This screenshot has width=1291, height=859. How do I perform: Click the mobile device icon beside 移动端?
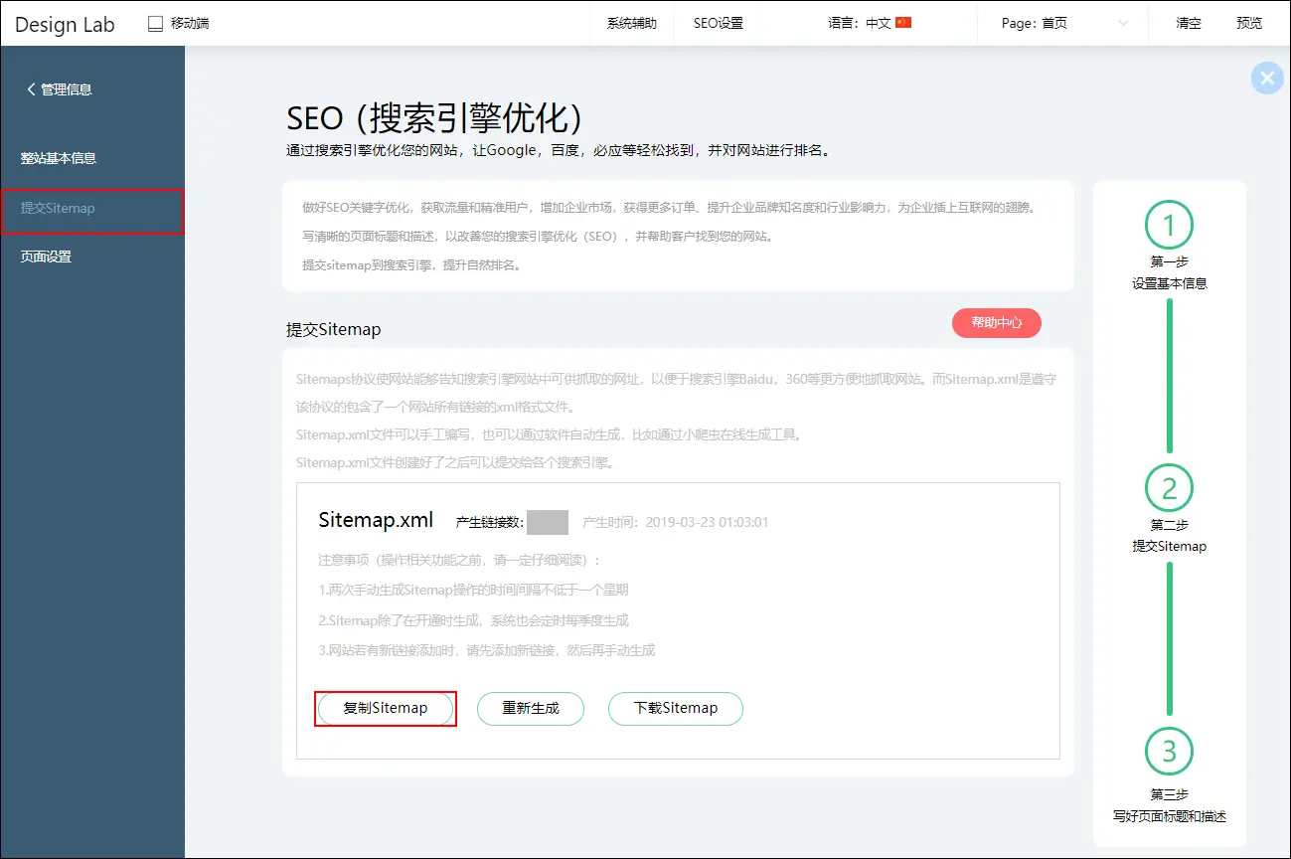pos(155,23)
